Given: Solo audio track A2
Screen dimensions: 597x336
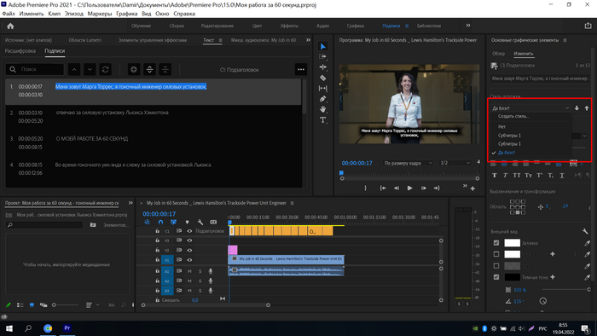Looking at the screenshot, I should 200,281.
